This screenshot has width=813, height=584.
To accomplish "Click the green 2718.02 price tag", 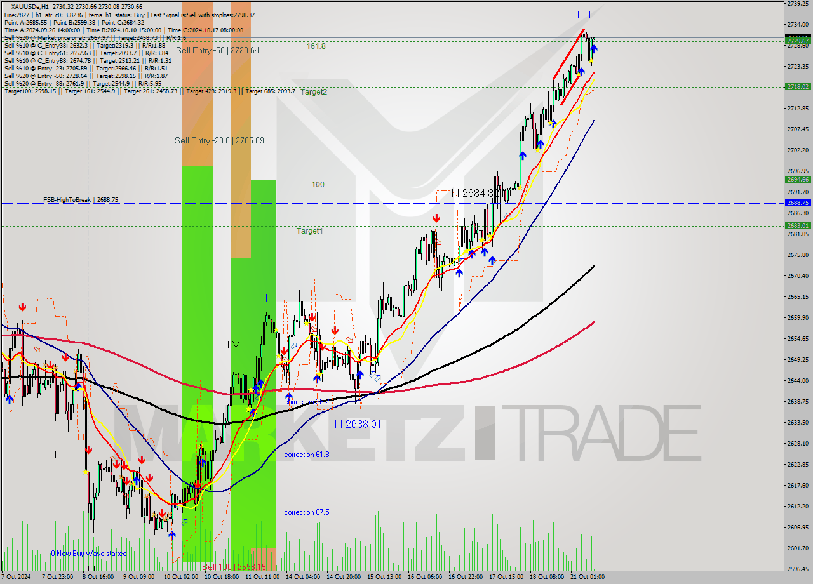I will tap(798, 86).
